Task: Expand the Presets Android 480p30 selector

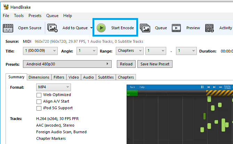Action: pyautogui.click(x=67, y=64)
